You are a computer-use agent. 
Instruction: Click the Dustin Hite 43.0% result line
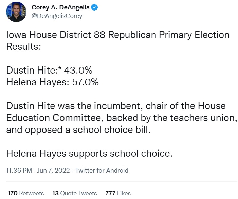click(49, 70)
